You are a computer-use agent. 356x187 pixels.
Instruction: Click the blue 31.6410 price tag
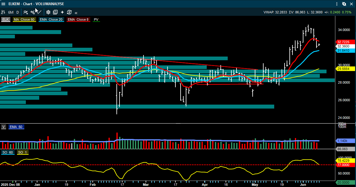[x=345, y=50]
